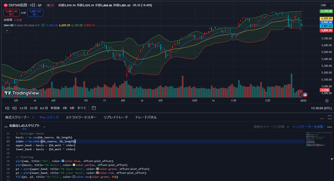Click the US flag event marker on the chart
334x181 pixels.
click(x=305, y=95)
